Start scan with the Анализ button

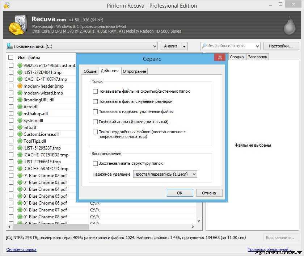[x=170, y=46]
